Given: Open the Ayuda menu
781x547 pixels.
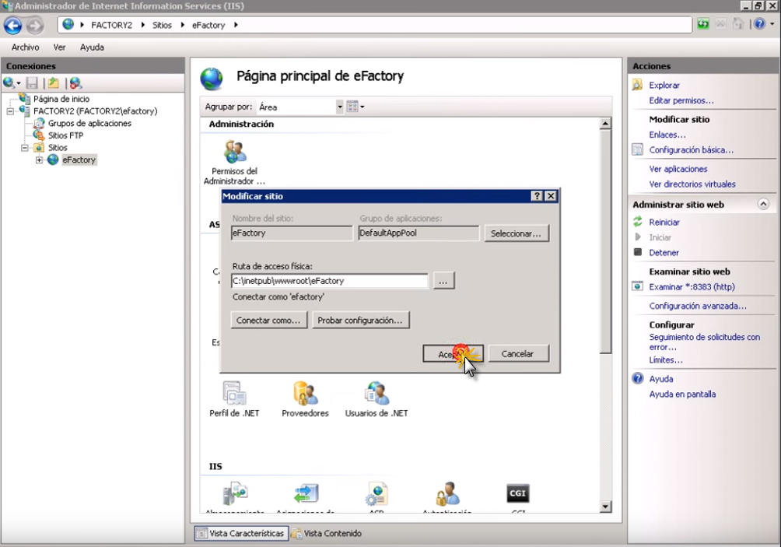Looking at the screenshot, I should (92, 47).
